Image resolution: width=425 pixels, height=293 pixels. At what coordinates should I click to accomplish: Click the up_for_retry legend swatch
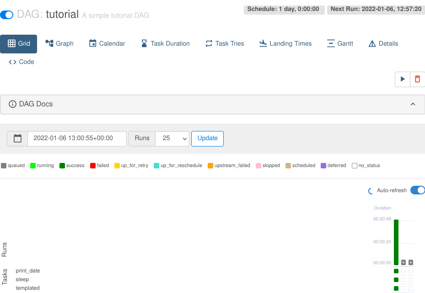pyautogui.click(x=117, y=165)
